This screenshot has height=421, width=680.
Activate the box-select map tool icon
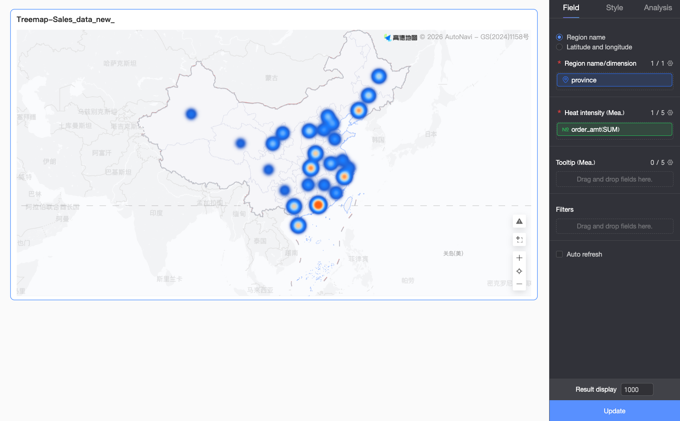519,239
